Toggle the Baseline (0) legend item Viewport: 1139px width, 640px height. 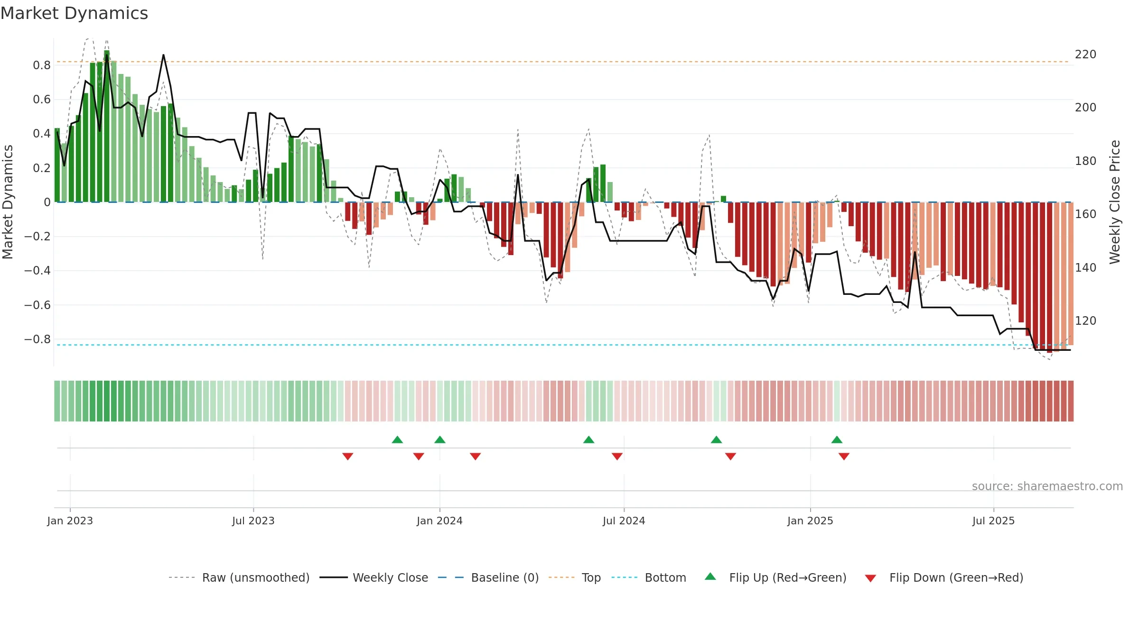(x=488, y=577)
